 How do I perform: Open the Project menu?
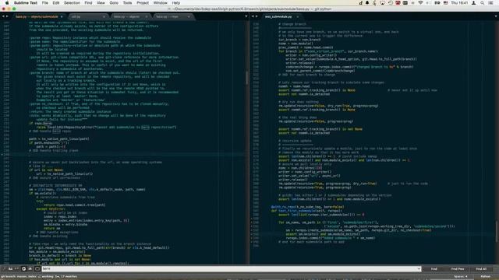point(143,3)
